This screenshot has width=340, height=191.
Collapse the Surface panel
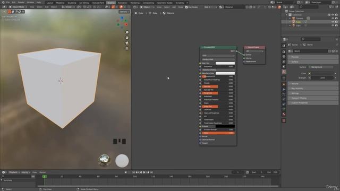(x=313, y=62)
